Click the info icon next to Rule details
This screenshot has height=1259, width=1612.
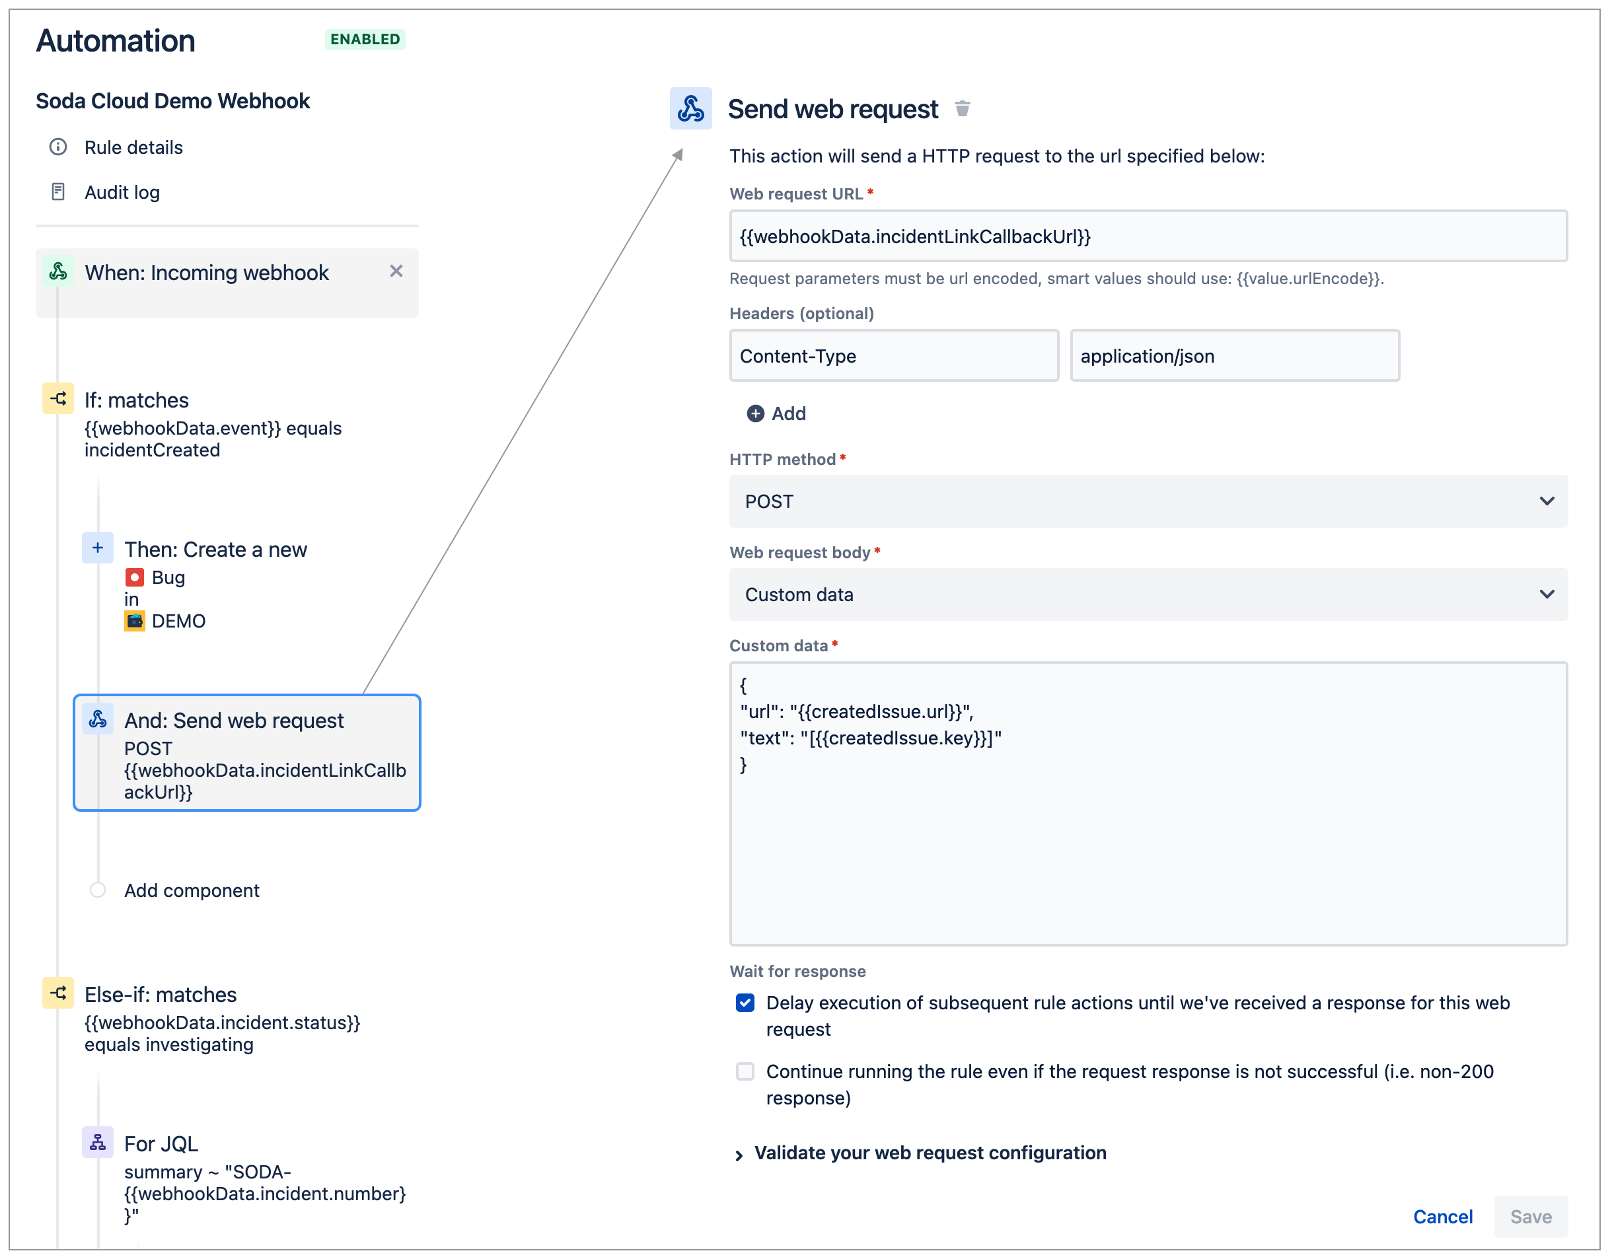(58, 147)
